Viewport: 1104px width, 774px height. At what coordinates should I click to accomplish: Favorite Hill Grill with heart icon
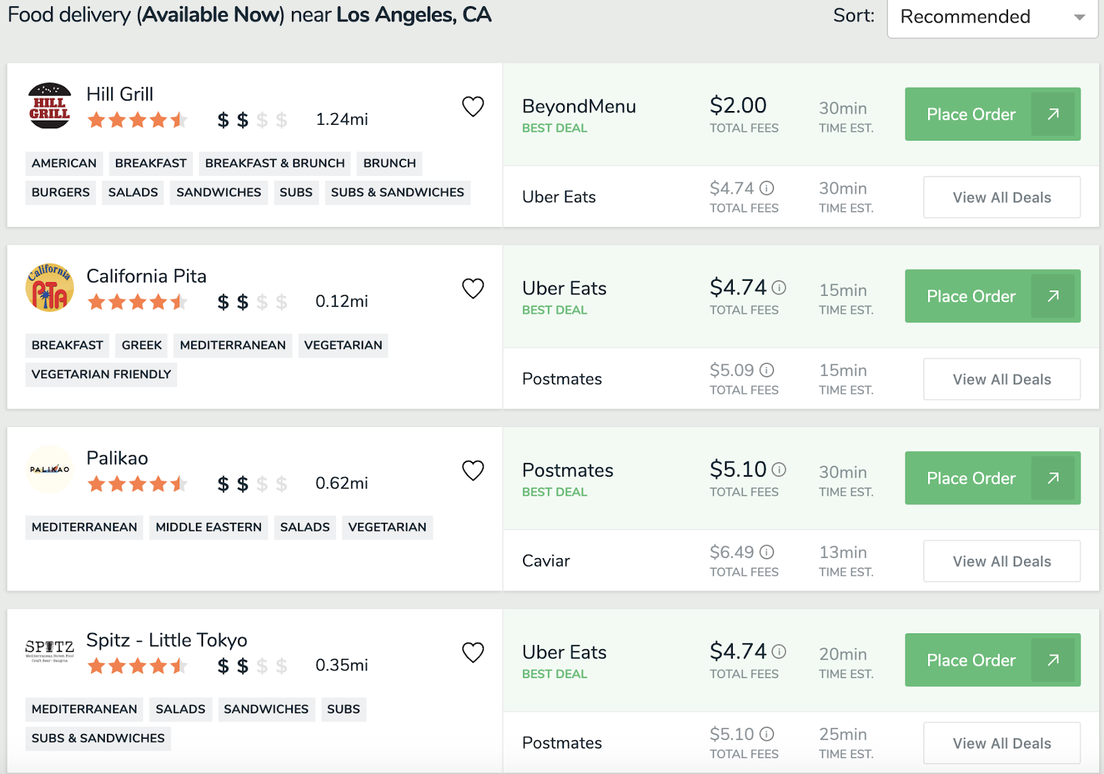pyautogui.click(x=473, y=106)
